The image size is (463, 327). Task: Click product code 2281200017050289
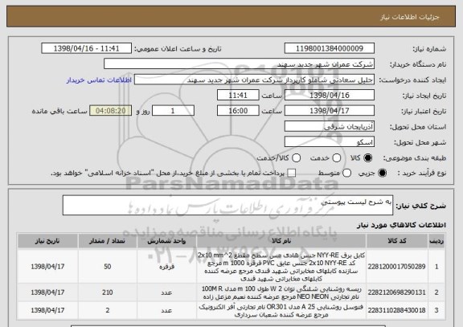click(x=397, y=267)
